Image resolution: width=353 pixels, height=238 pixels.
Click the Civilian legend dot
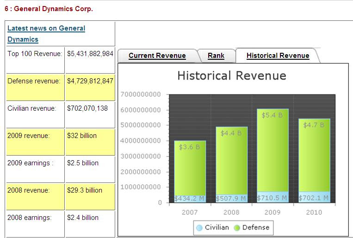pos(199,228)
